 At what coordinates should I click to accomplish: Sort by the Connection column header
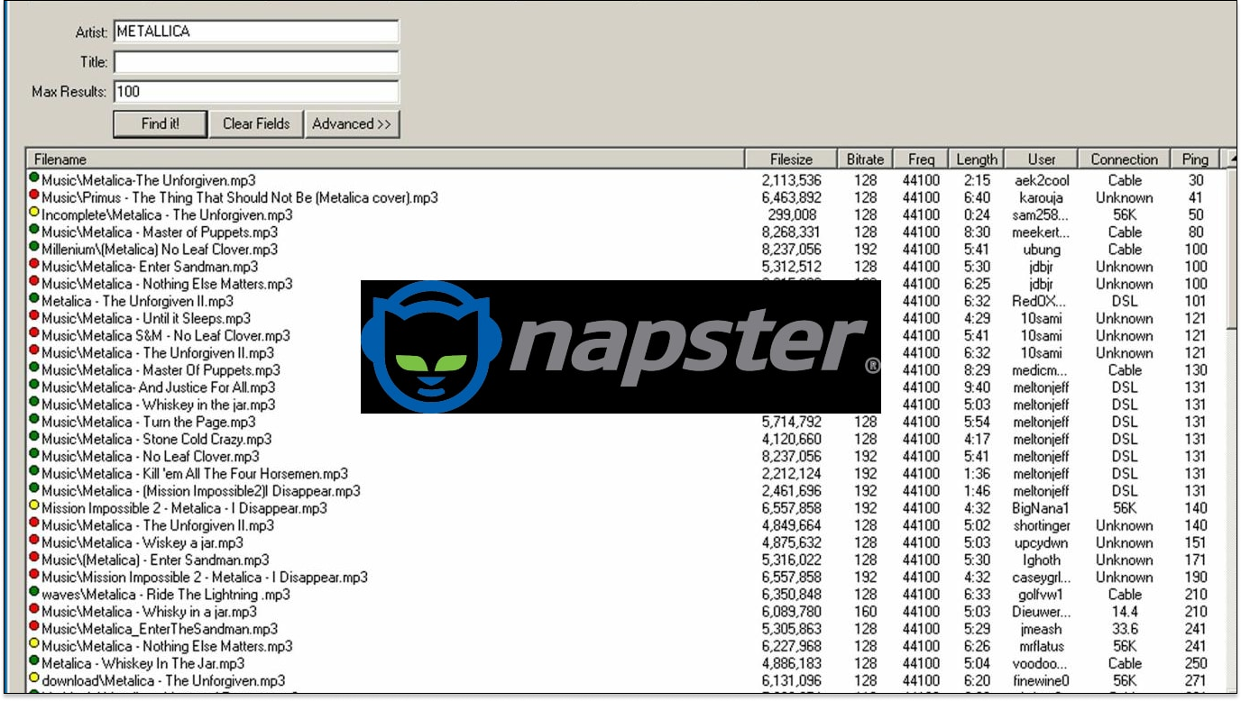(1124, 159)
